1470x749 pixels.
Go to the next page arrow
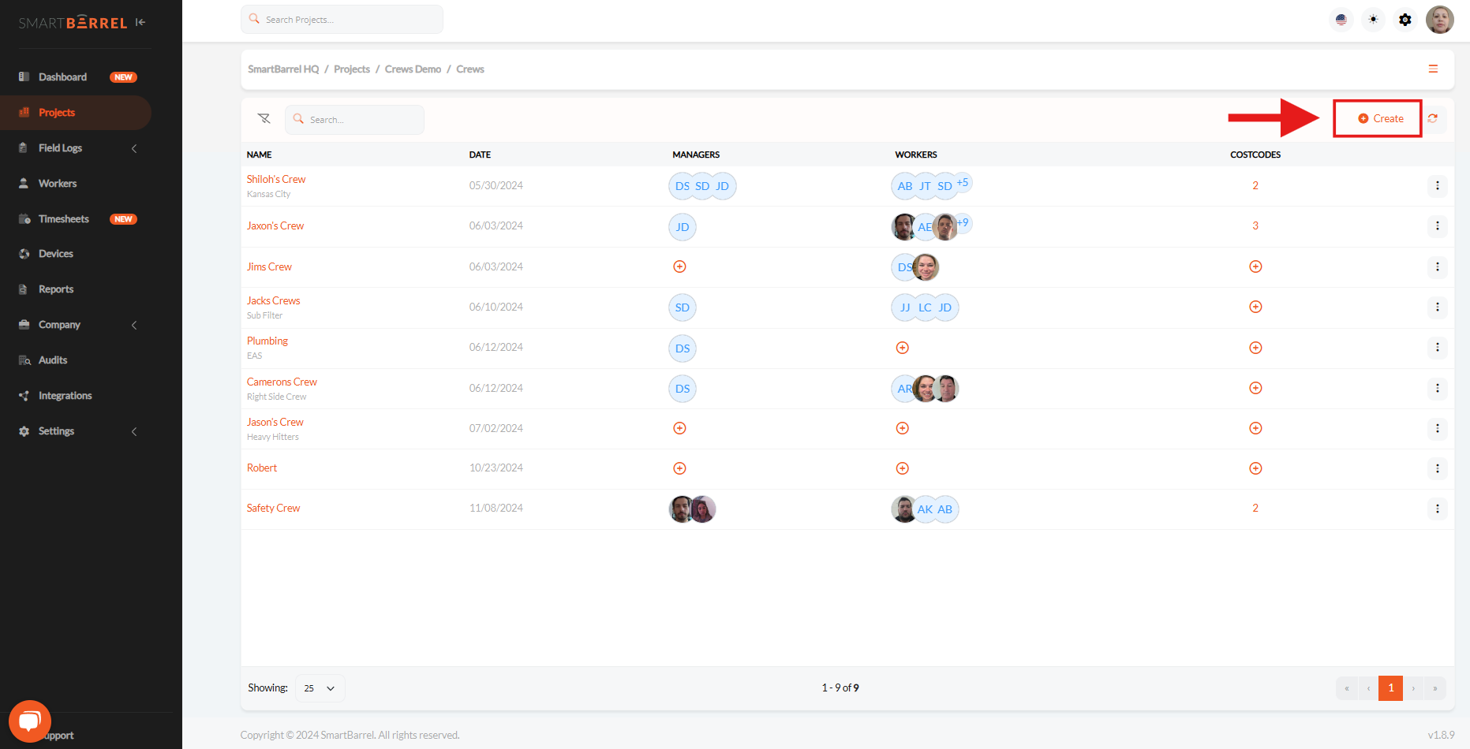coord(1413,688)
